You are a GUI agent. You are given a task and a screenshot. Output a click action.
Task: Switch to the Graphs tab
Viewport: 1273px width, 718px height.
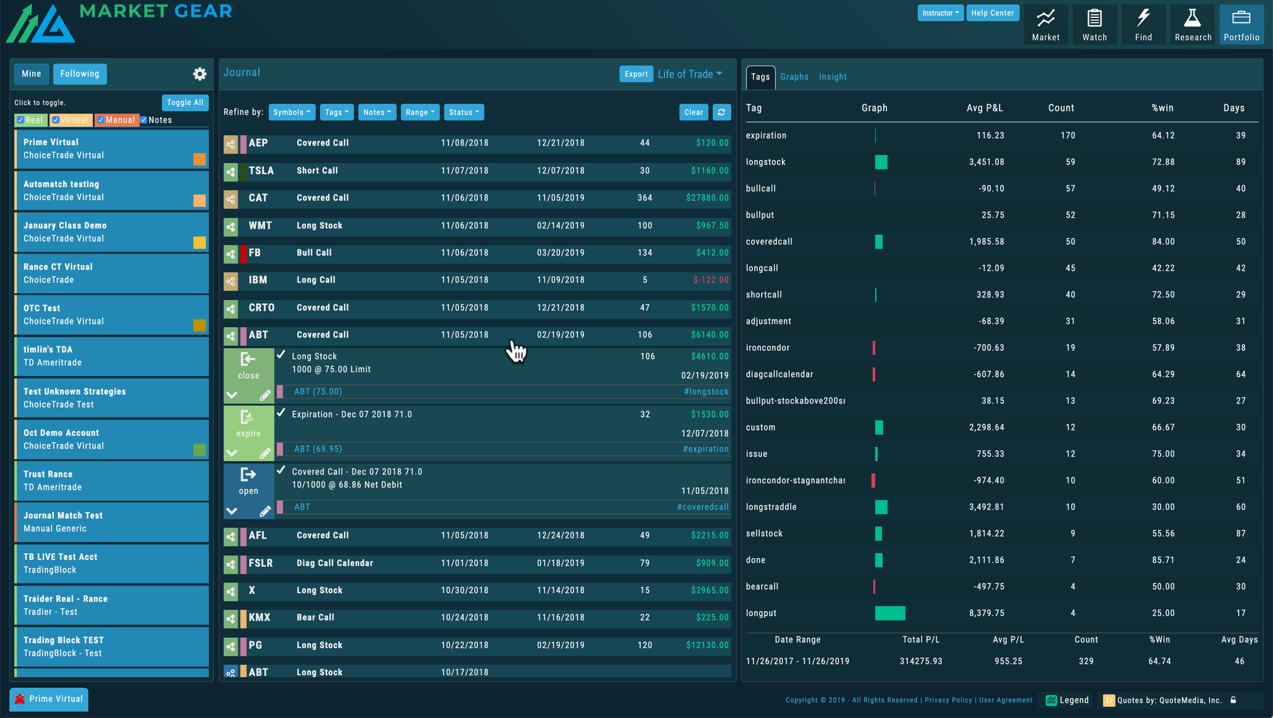[x=794, y=77]
